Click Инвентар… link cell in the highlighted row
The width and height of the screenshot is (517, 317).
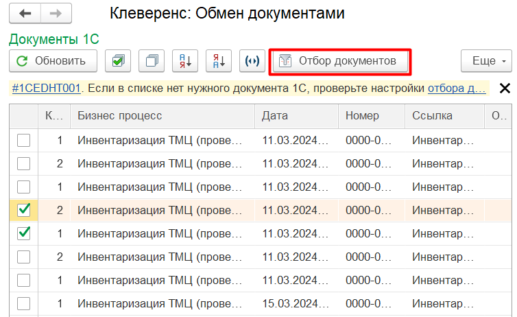coord(444,210)
